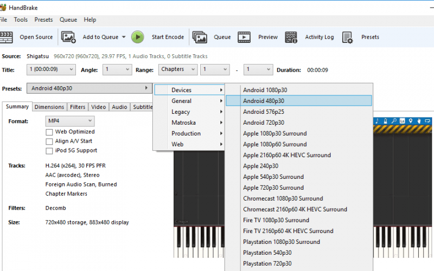Expand the Production presets submenu
This screenshot has width=434, height=271.
(189, 133)
